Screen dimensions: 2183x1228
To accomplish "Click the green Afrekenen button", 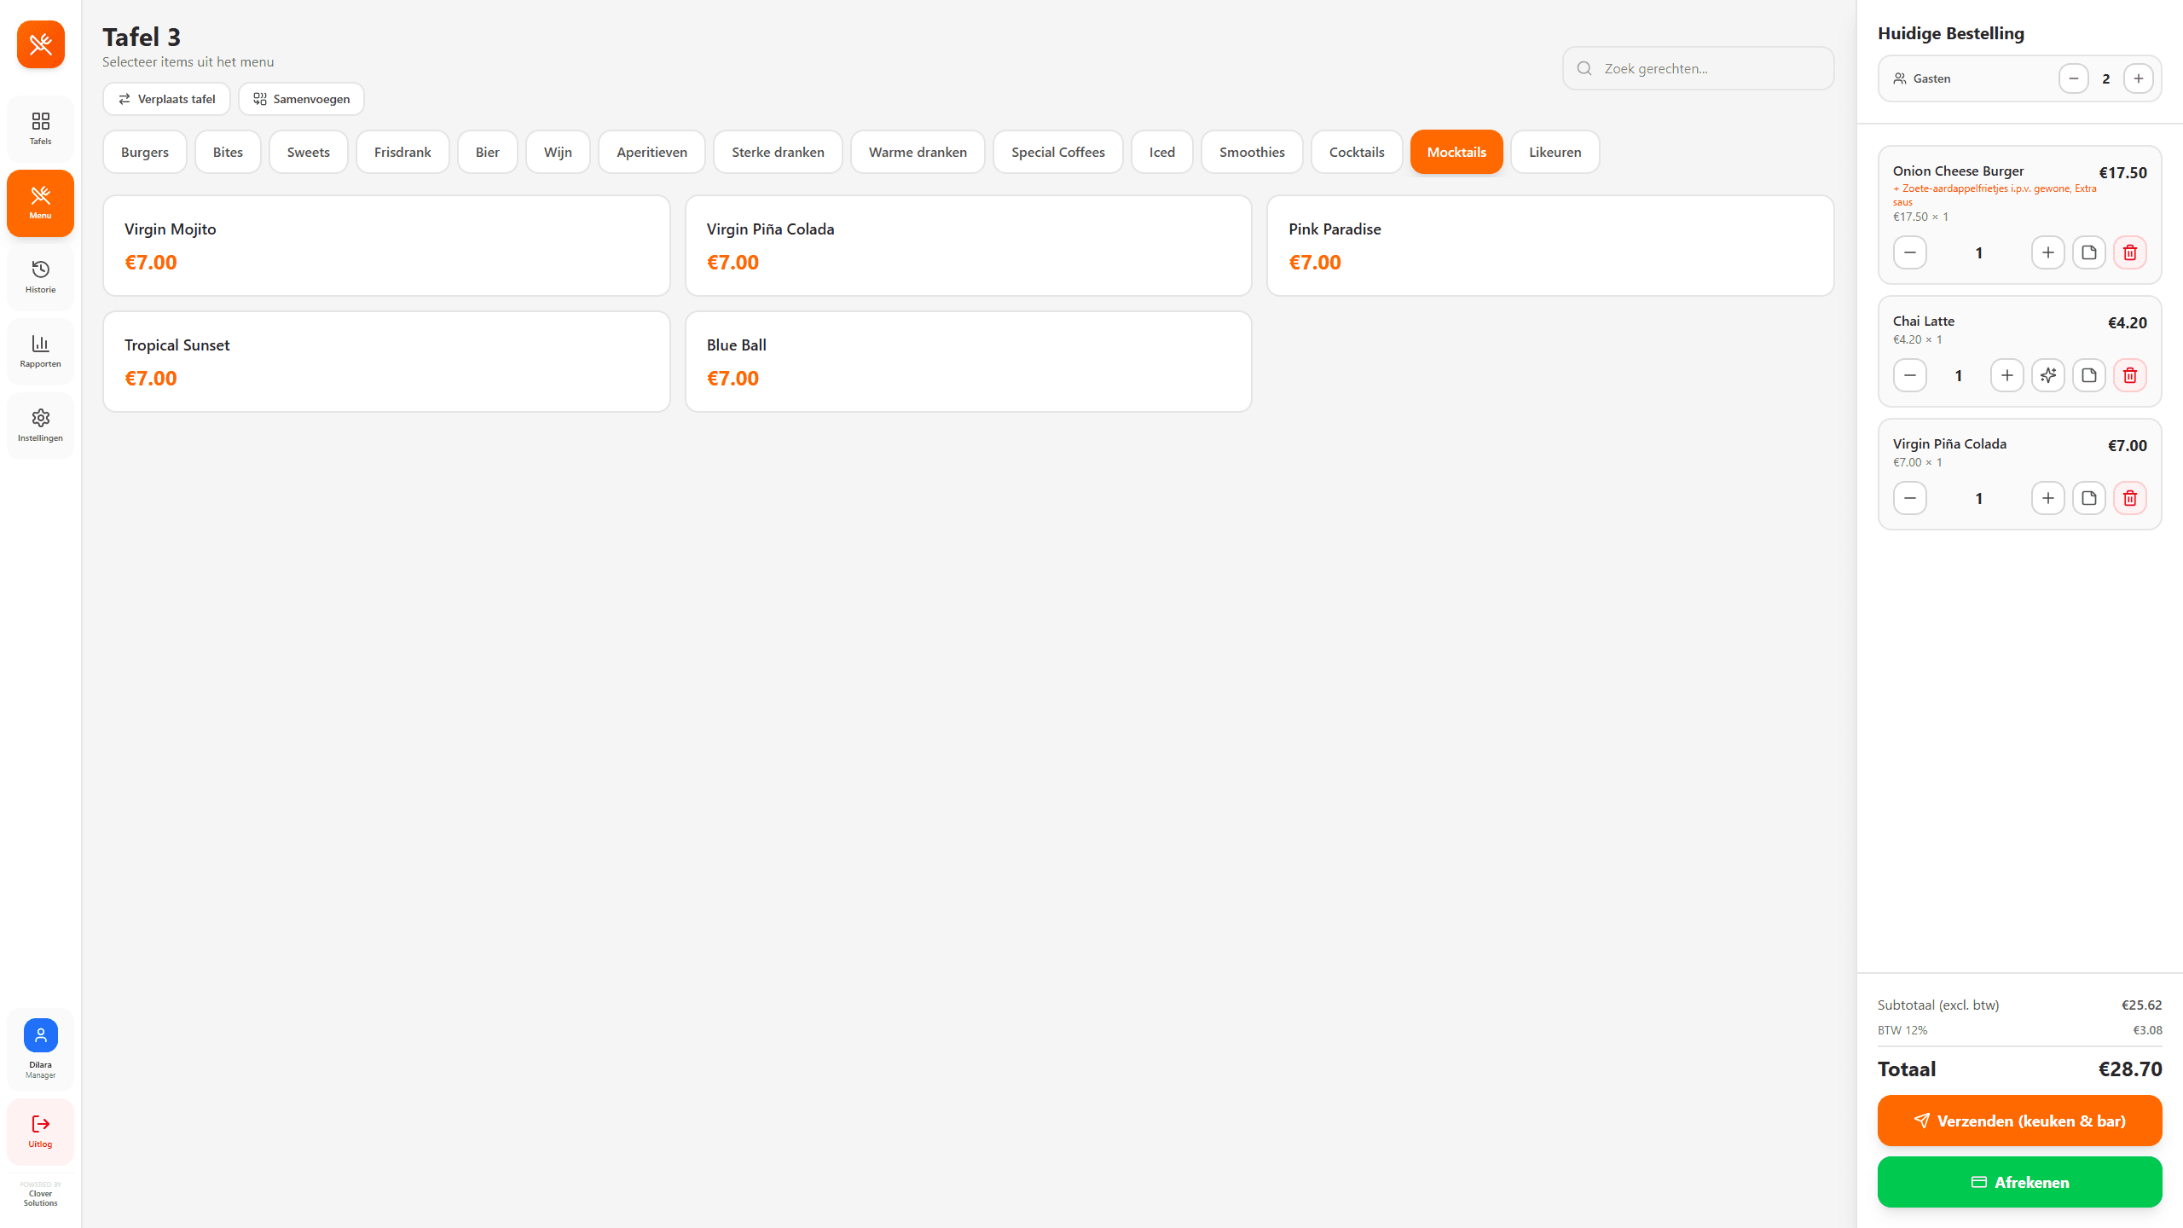I will pos(2019,1182).
